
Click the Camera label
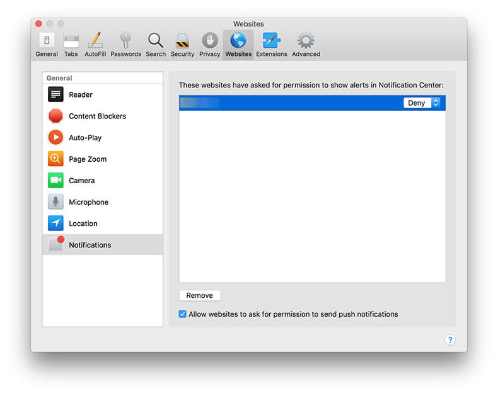click(81, 181)
